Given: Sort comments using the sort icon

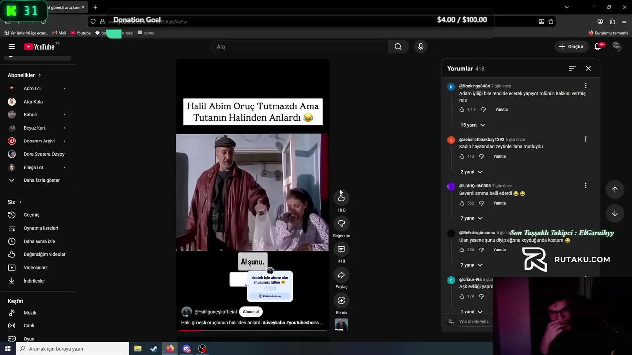Looking at the screenshot, I should [x=572, y=68].
